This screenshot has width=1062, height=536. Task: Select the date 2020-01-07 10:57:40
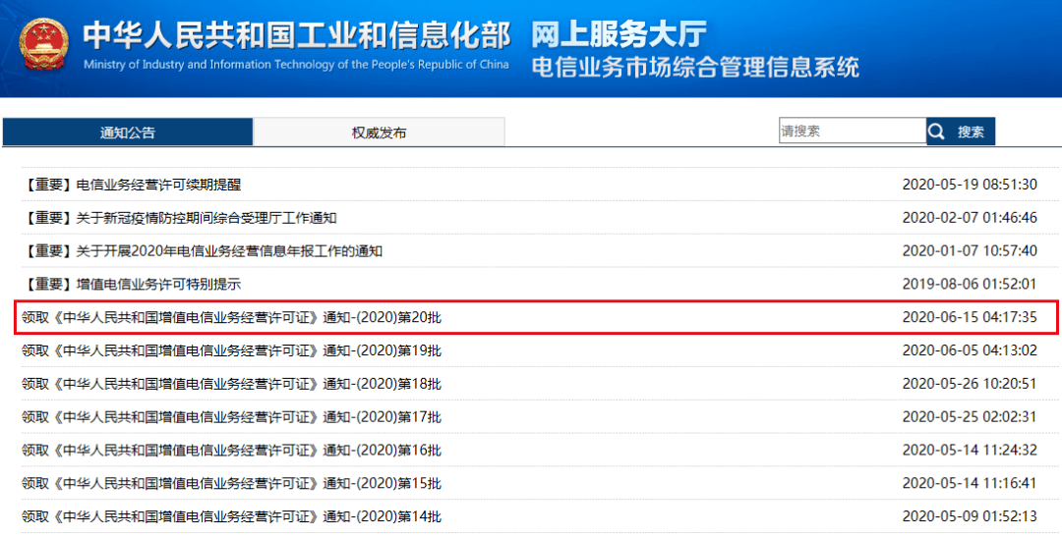[x=970, y=250]
